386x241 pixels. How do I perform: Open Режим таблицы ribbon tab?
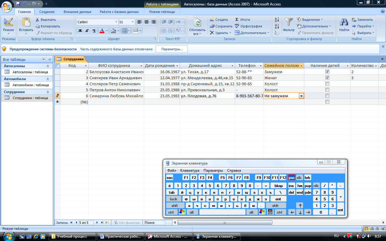tap(162, 12)
